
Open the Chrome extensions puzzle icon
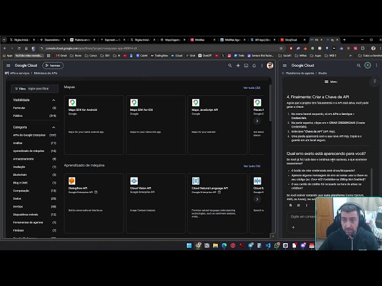pos(363,48)
